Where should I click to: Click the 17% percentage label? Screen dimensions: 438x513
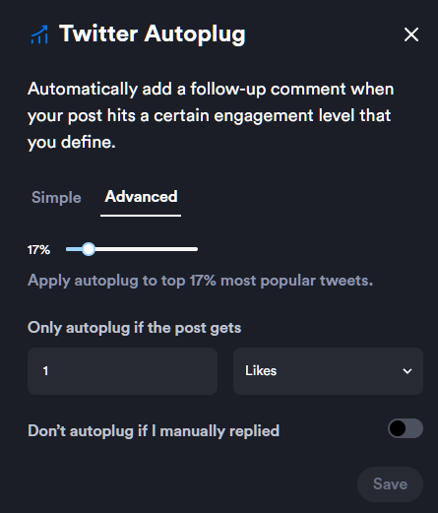click(x=38, y=250)
